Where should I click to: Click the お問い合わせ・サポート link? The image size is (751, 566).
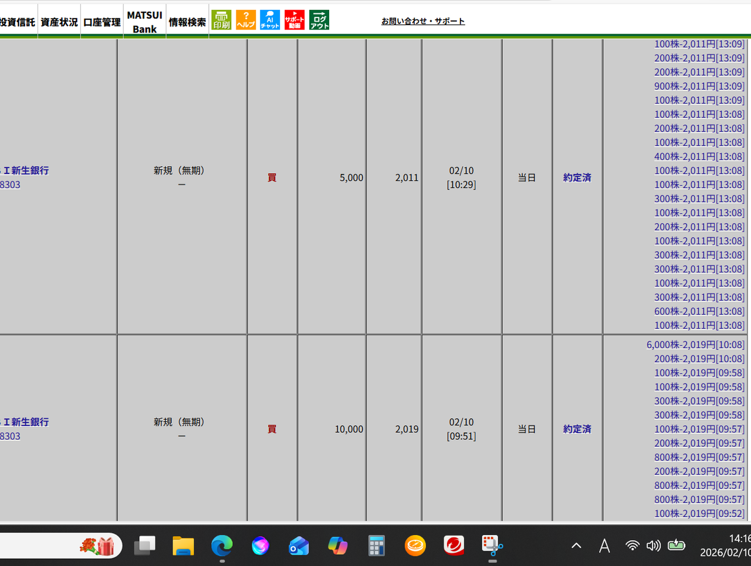(x=423, y=21)
